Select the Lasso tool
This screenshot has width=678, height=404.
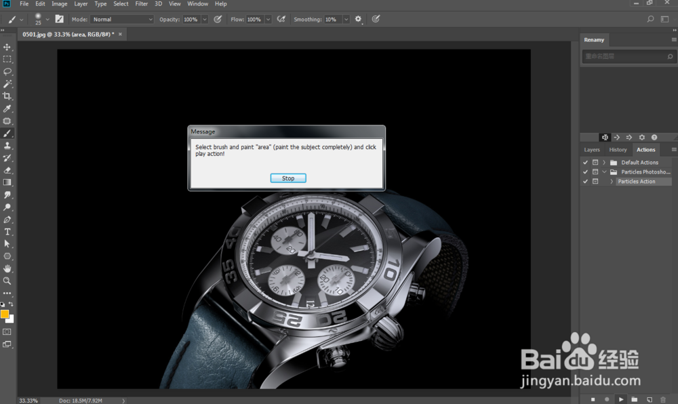pos(7,71)
